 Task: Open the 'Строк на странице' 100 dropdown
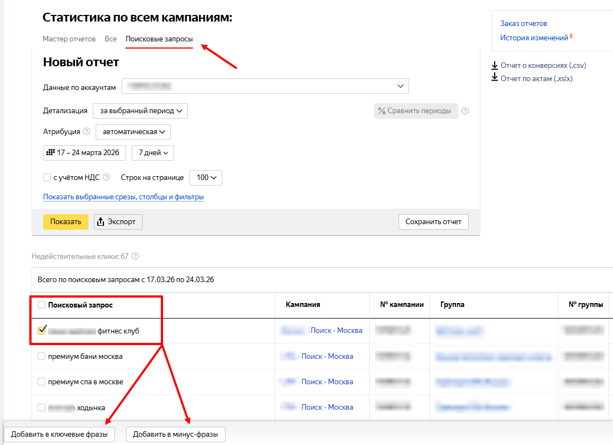coord(206,178)
